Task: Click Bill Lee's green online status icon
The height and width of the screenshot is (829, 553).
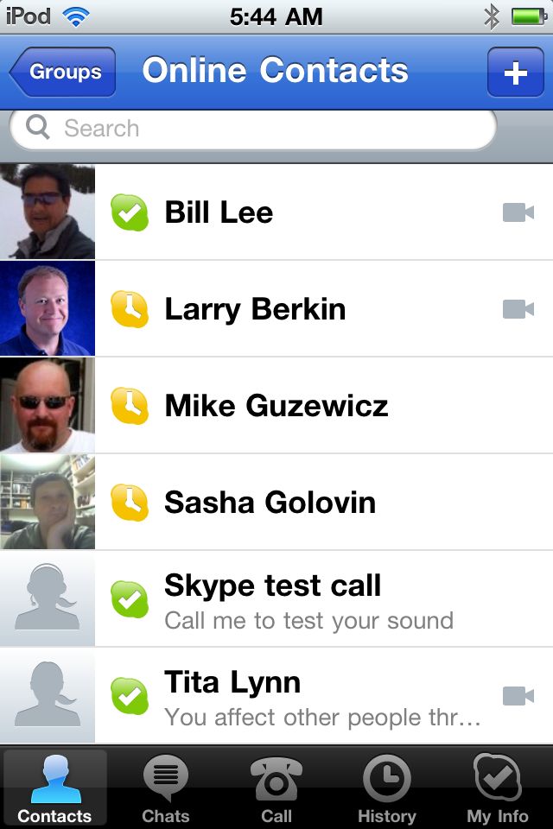Action: click(x=130, y=212)
